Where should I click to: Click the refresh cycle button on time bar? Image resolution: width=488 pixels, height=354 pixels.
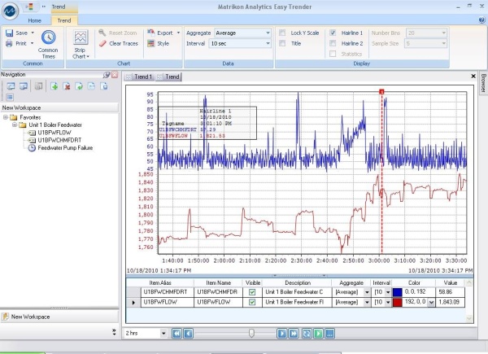[307, 334]
